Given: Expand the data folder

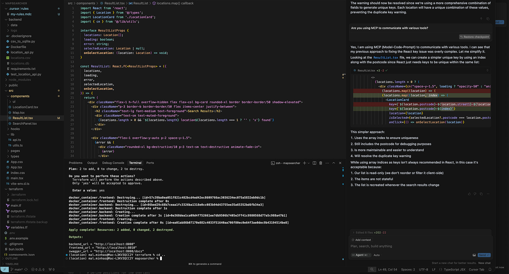Looking at the screenshot, I should (x=14, y=25).
